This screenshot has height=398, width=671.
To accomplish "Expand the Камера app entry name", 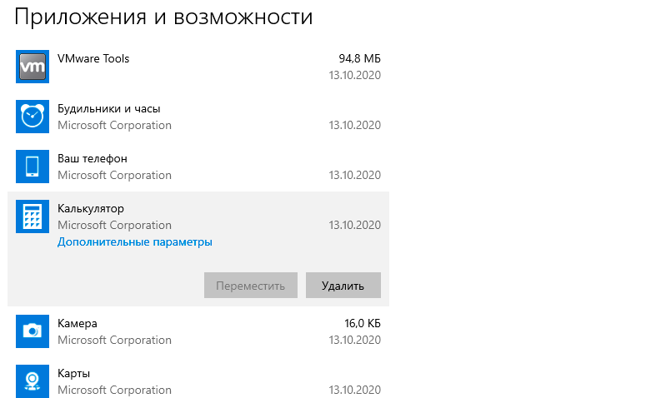I will click(x=78, y=323).
